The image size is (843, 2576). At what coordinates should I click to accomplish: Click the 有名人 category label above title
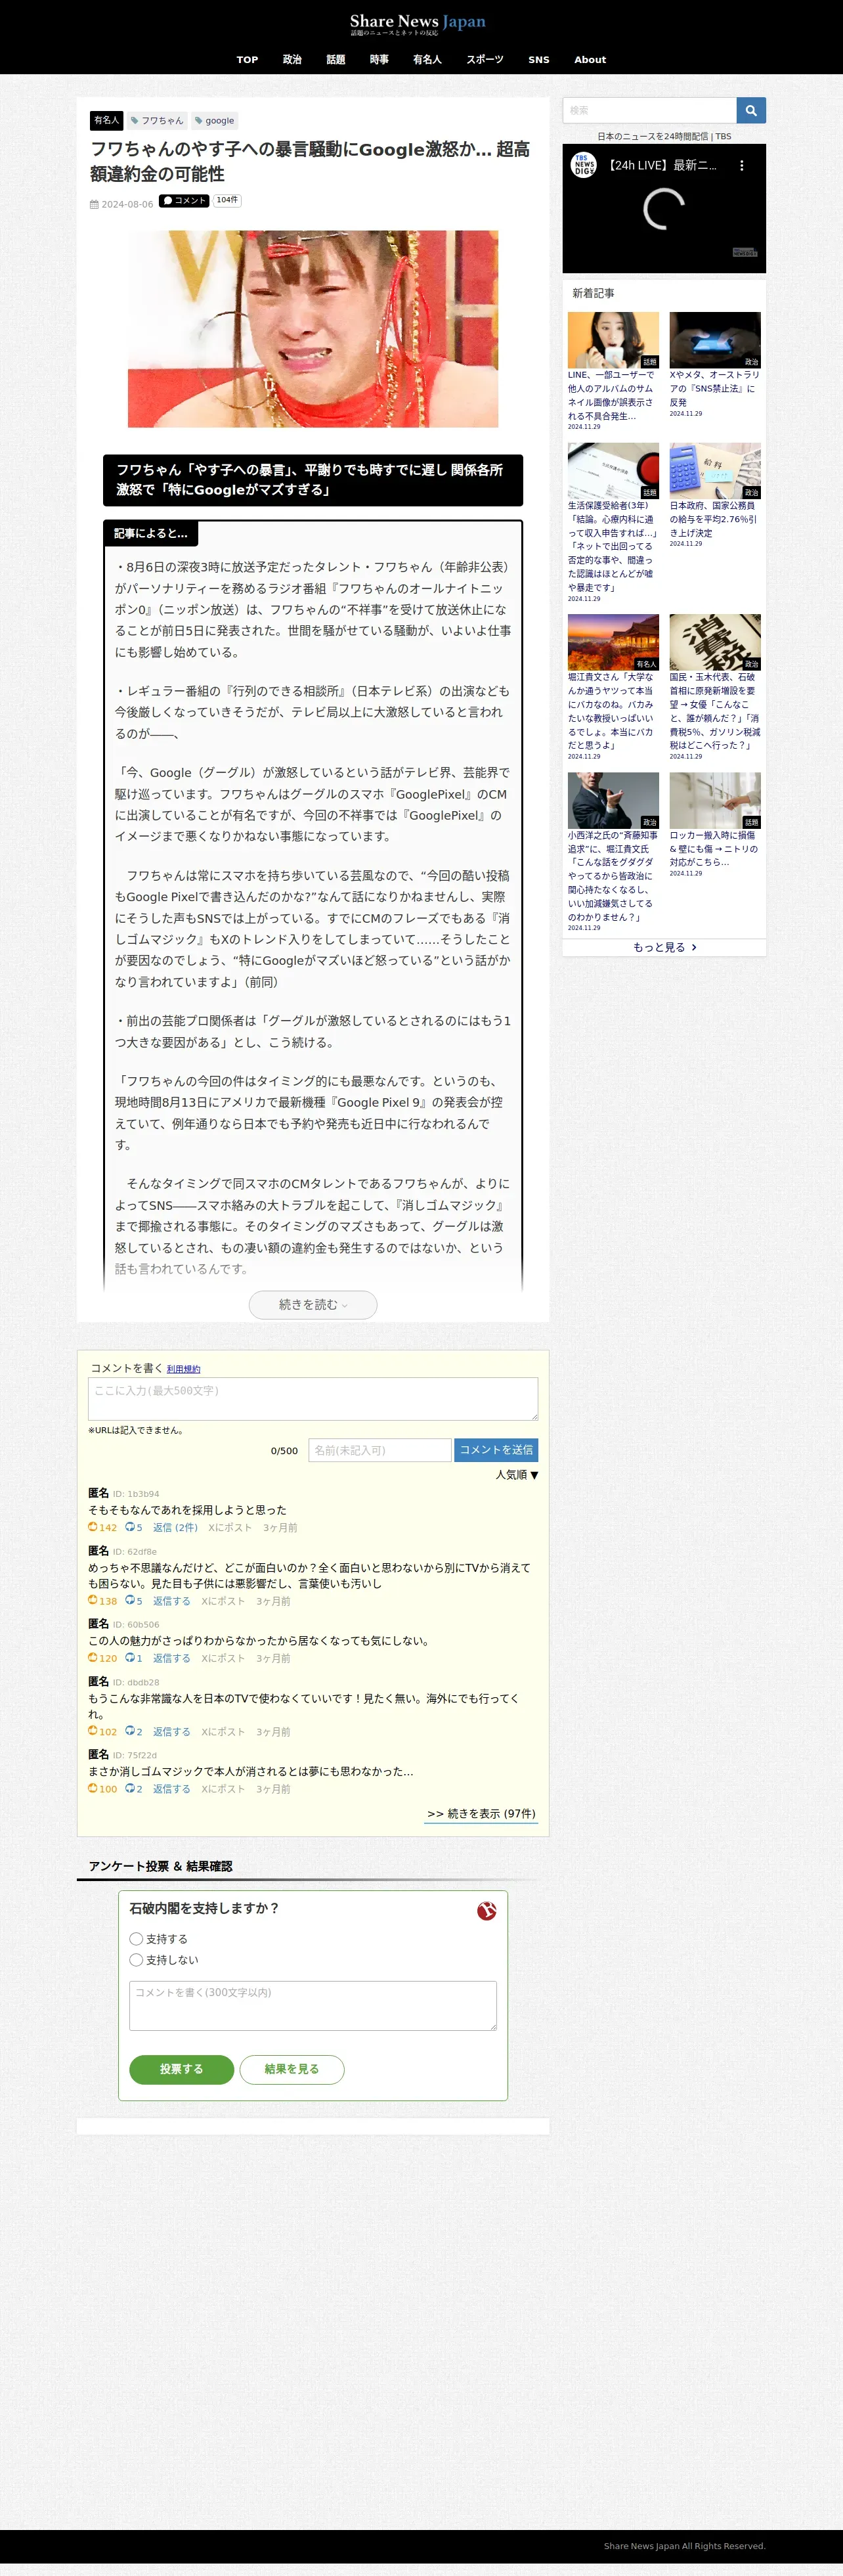pos(106,120)
